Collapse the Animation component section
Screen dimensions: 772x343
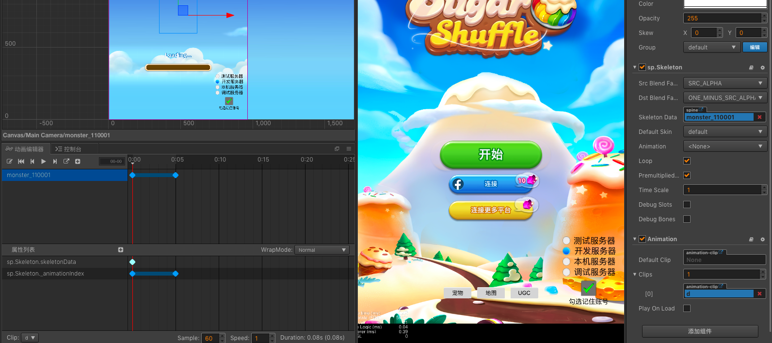(x=635, y=239)
